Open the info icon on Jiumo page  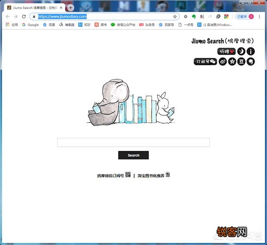point(251,51)
